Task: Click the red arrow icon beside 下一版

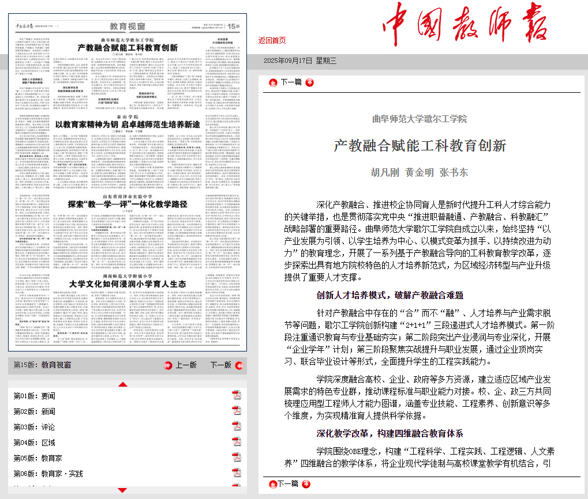Action: (x=239, y=365)
